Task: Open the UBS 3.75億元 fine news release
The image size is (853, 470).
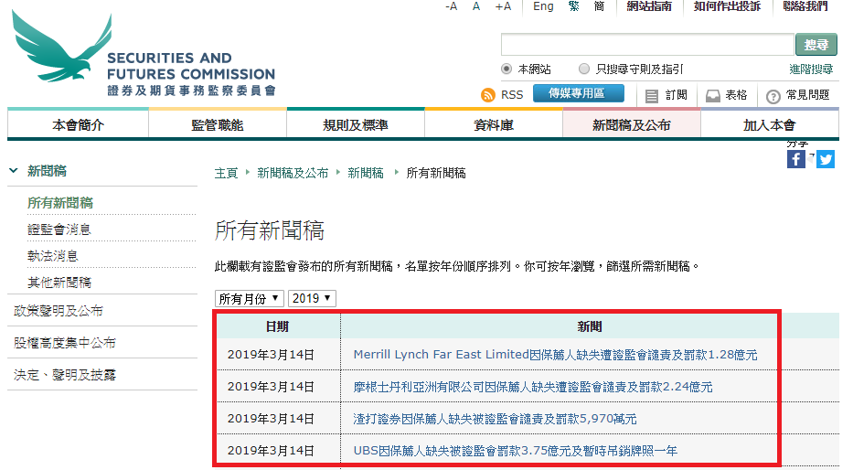Action: pos(515,451)
